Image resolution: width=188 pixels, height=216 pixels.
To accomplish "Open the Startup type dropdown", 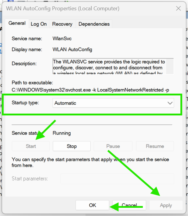I will pyautogui.click(x=113, y=103).
